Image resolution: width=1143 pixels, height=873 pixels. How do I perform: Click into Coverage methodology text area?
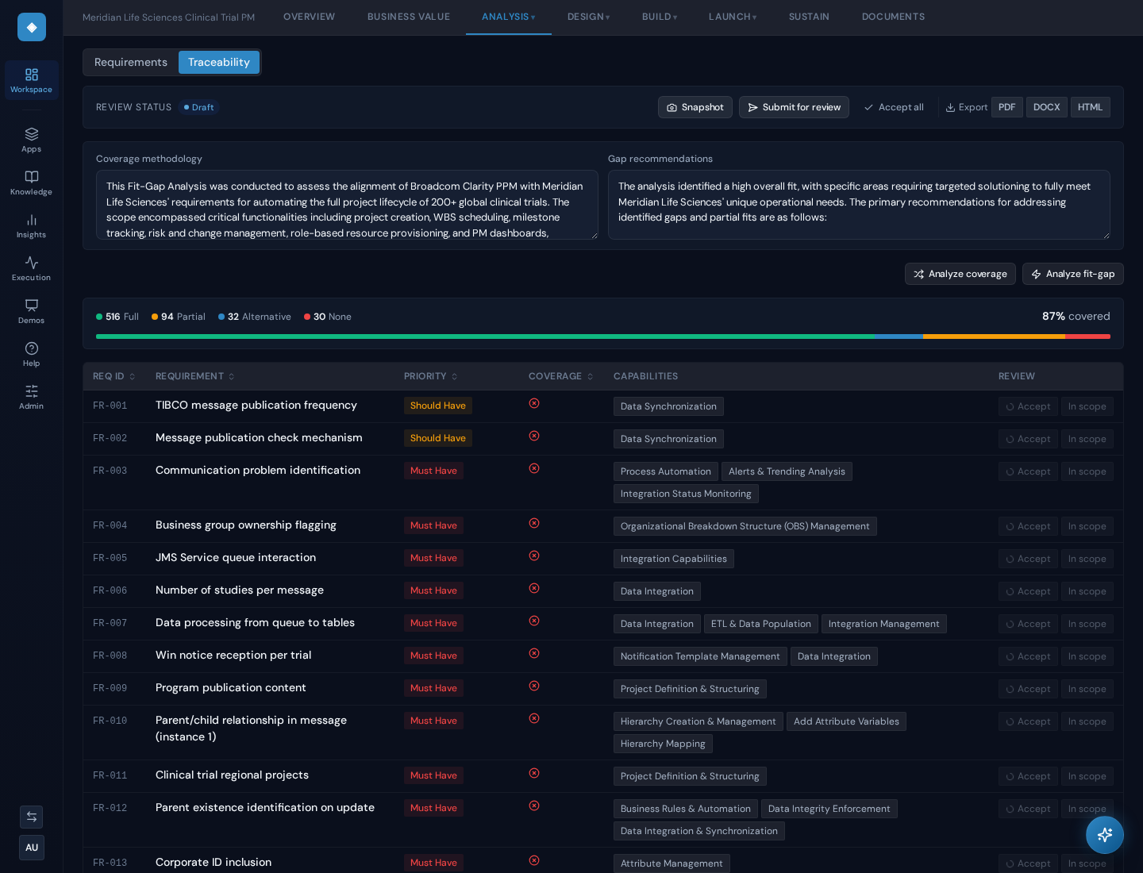tap(347, 205)
